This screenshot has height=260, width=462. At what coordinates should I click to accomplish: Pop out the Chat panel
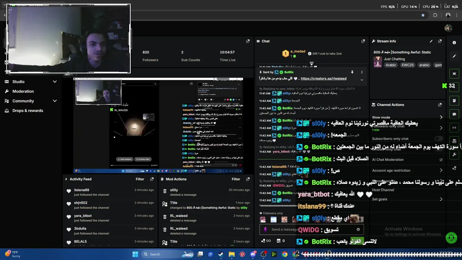363,41
